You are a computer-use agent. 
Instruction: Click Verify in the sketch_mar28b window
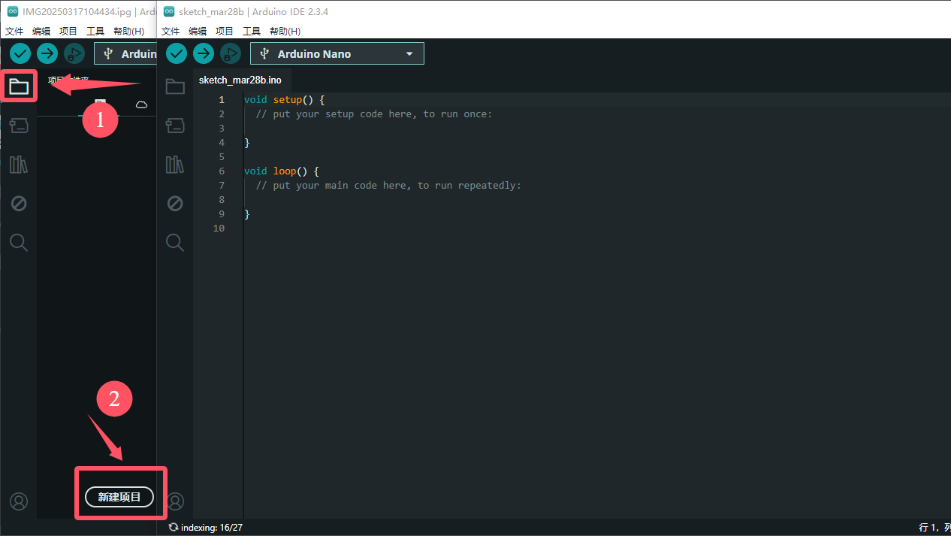(x=177, y=53)
